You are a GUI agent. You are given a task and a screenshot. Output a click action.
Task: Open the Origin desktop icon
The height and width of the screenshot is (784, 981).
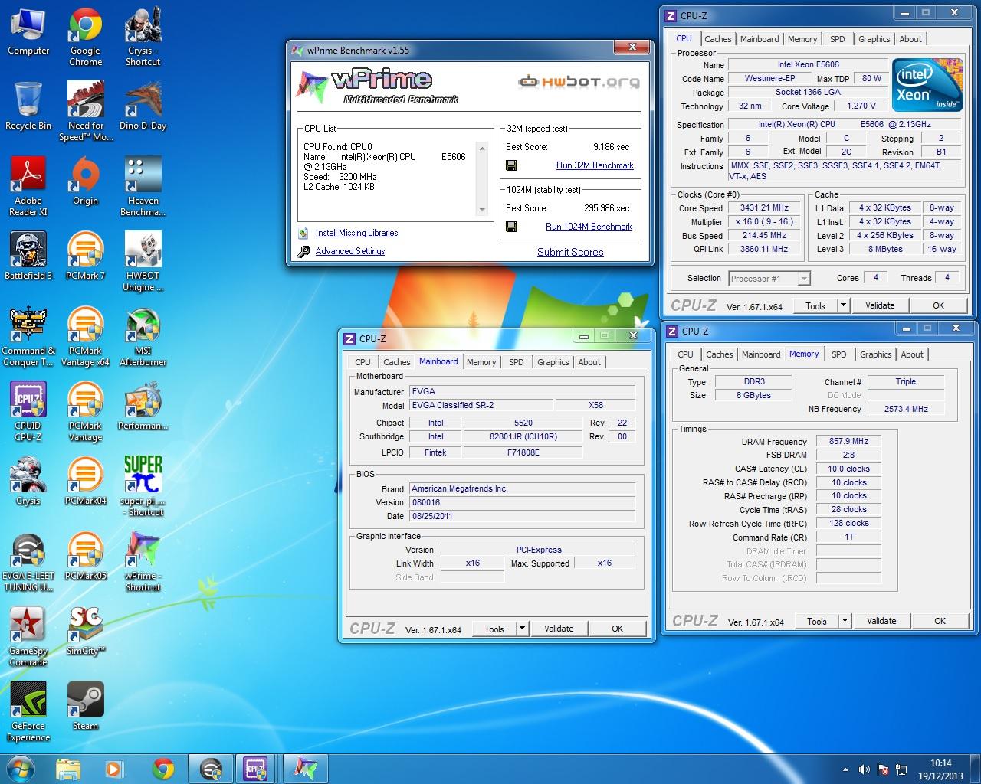coord(85,181)
